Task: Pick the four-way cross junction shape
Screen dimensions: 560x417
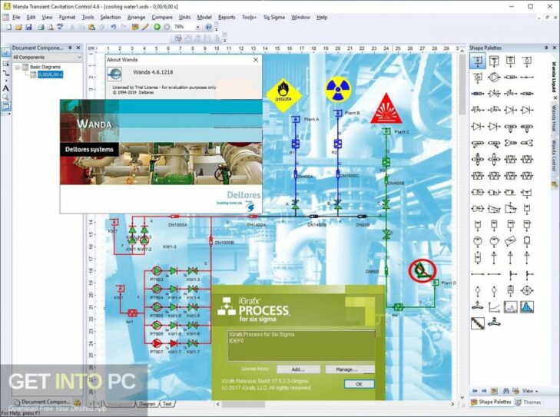Action: (x=478, y=159)
